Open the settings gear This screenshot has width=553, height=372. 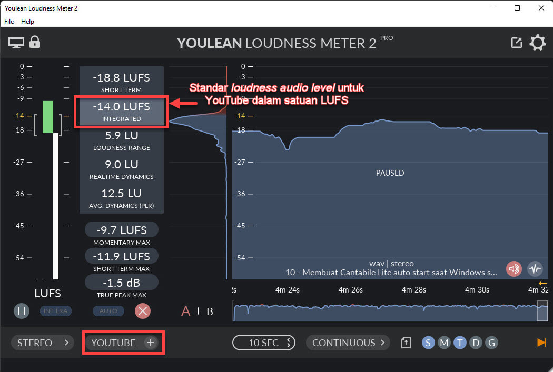tap(538, 43)
